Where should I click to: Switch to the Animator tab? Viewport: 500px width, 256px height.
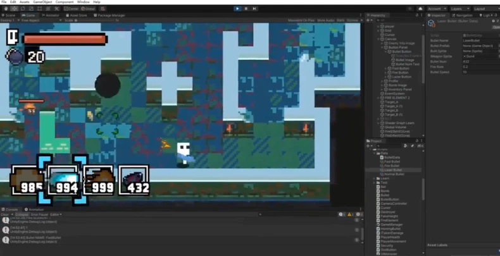click(51, 15)
